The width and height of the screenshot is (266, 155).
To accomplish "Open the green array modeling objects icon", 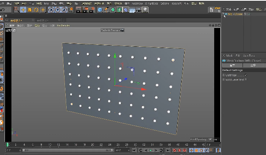I will point(119,10).
